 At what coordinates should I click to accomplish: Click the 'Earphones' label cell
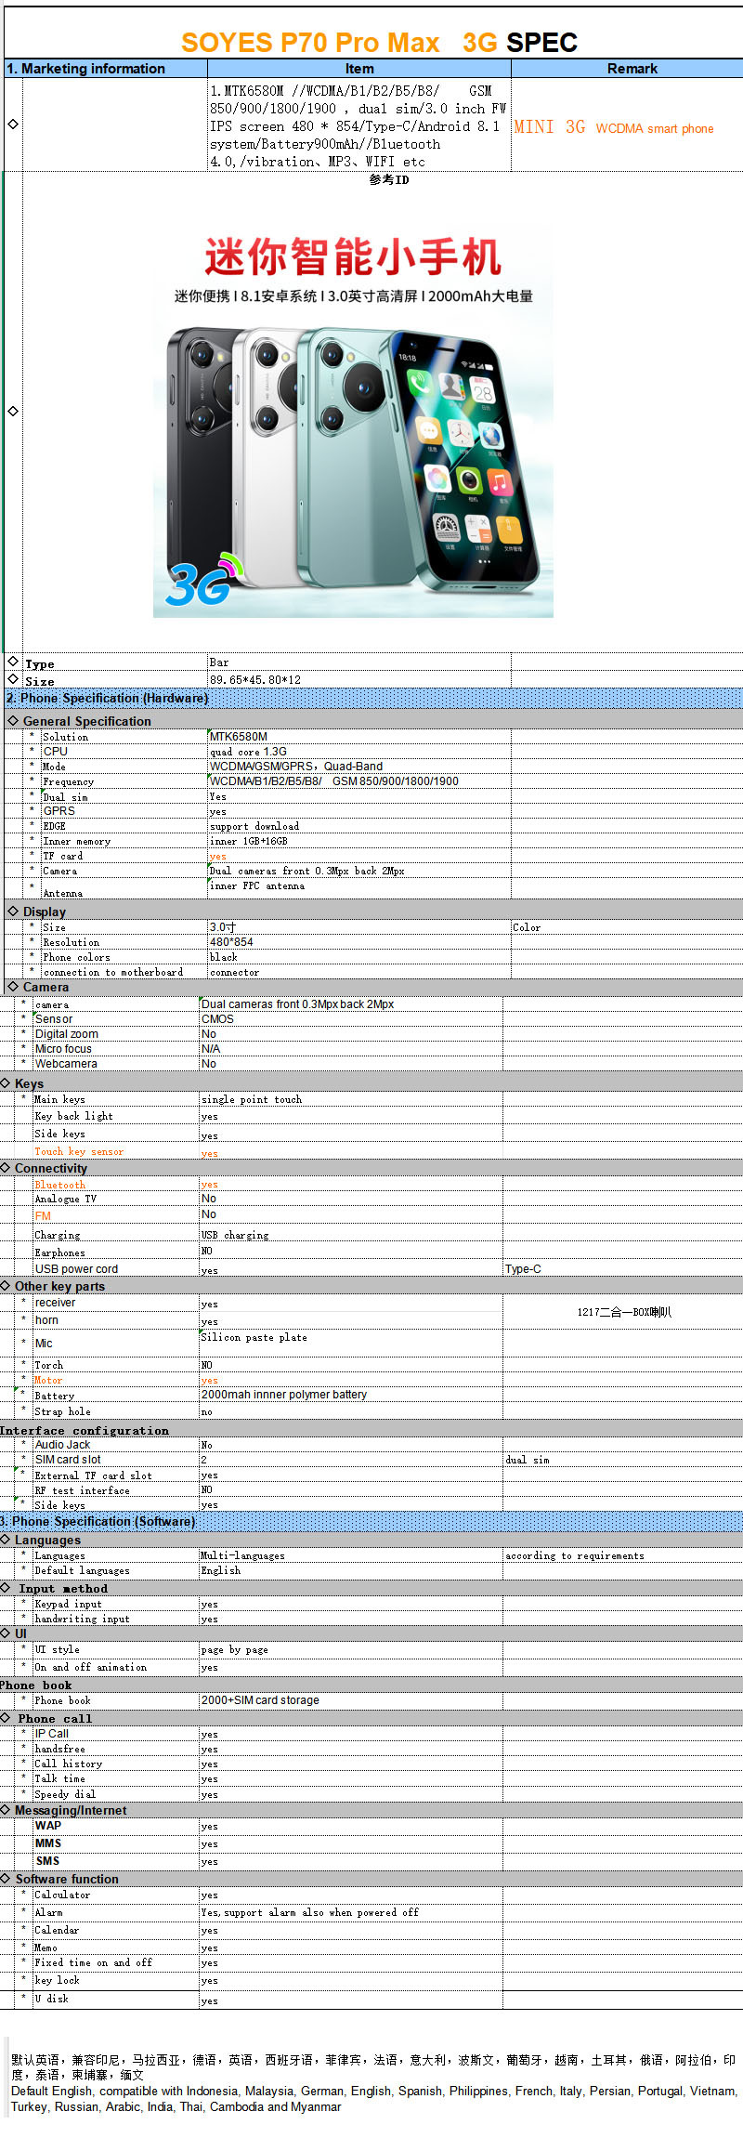tap(116, 1253)
